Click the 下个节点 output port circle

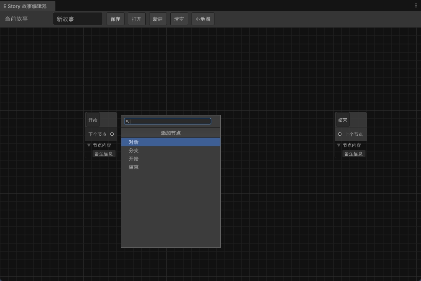click(x=112, y=134)
